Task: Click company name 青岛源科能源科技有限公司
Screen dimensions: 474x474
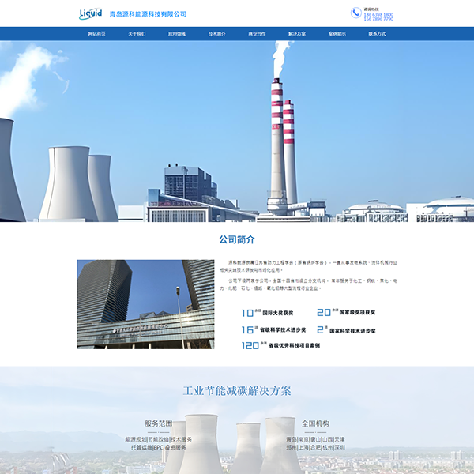Action: 148,14
